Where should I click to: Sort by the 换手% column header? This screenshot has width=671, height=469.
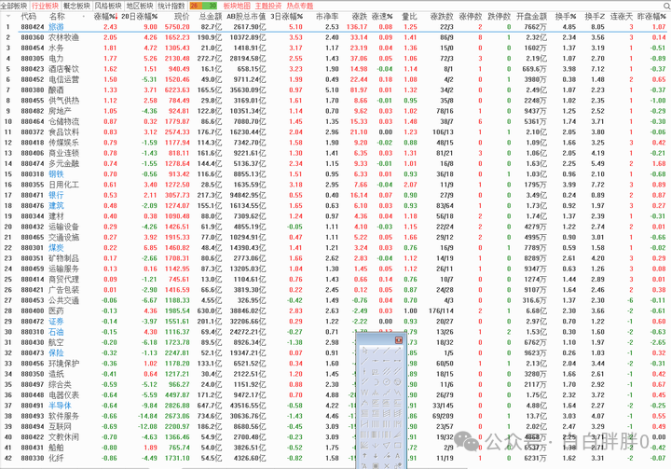566,16
